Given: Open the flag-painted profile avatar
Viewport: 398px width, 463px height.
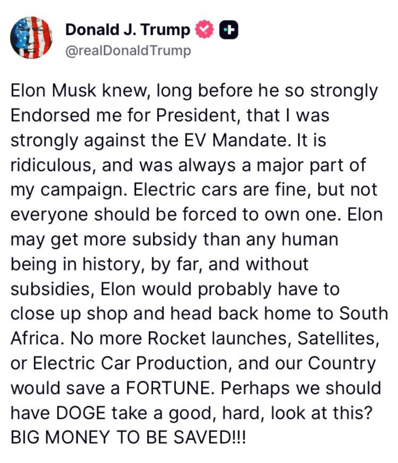Looking at the screenshot, I should [x=31, y=37].
